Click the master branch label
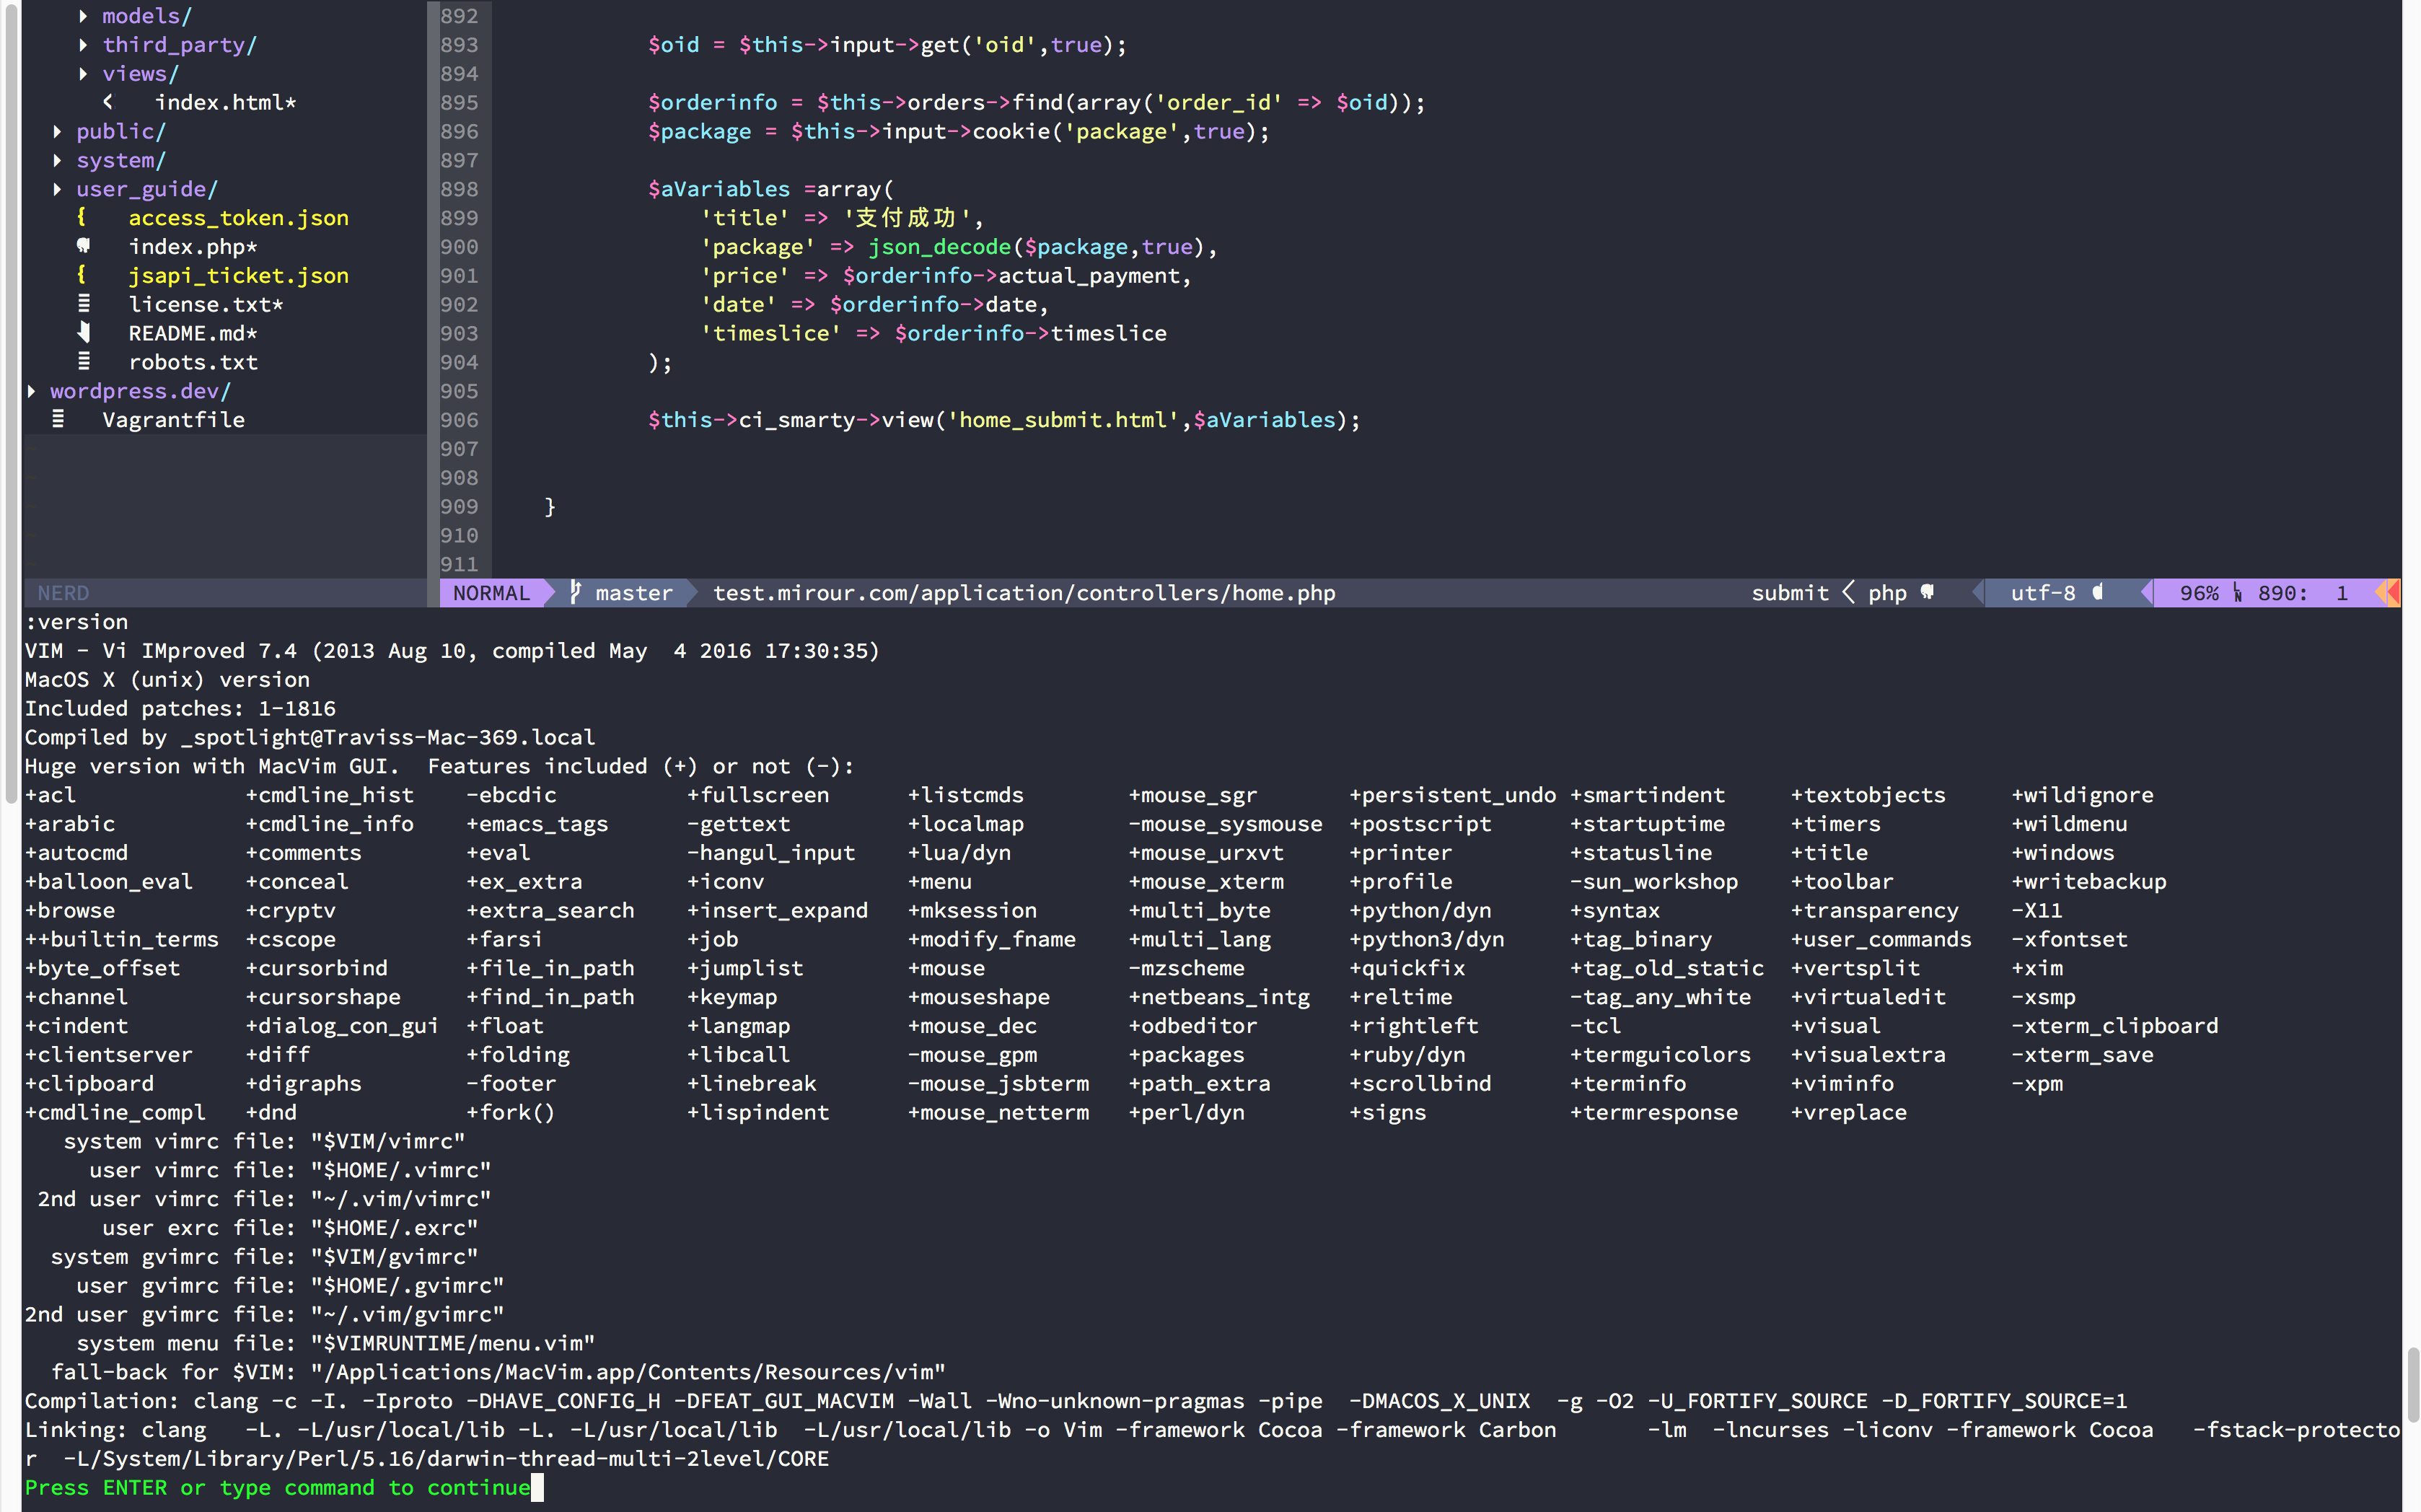2421x1512 pixels. tap(634, 594)
